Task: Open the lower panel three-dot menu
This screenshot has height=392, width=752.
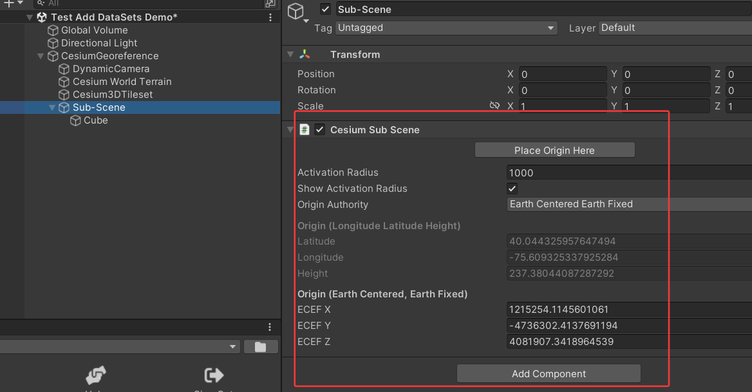Action: (270, 327)
